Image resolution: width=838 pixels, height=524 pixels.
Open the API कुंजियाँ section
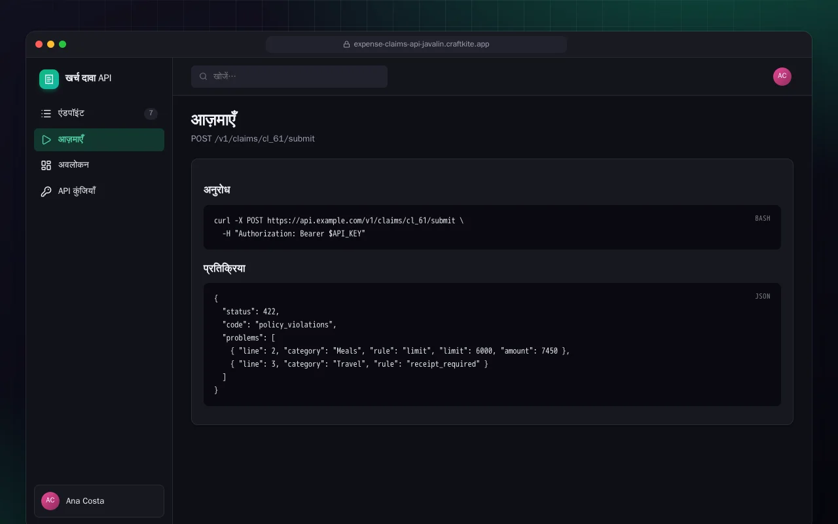coord(99,191)
